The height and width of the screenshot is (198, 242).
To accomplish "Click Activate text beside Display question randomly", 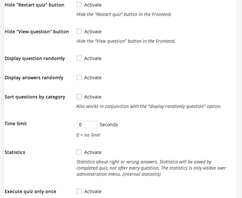I will pos(93,58).
